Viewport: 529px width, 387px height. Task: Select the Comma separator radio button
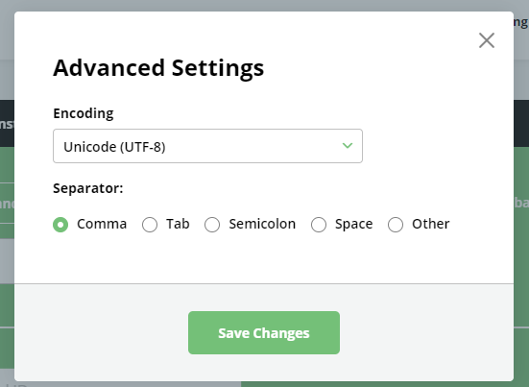60,225
